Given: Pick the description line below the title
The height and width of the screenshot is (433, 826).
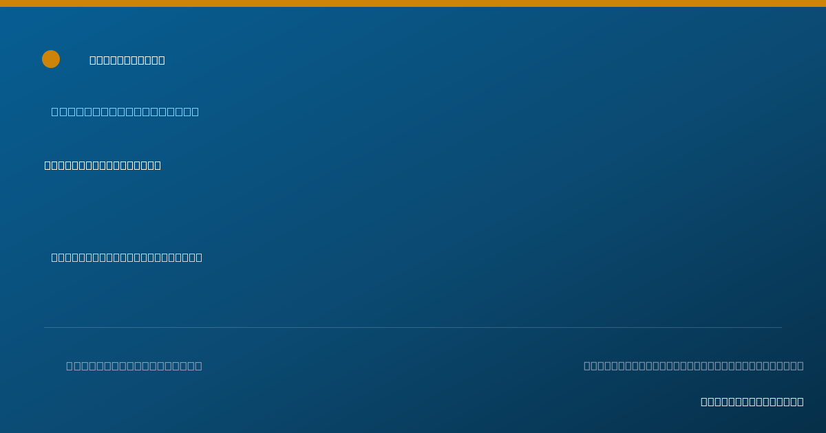Looking at the screenshot, I should (x=127, y=257).
